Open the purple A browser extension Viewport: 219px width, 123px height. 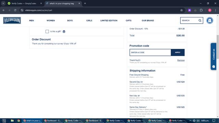coord(189,10)
